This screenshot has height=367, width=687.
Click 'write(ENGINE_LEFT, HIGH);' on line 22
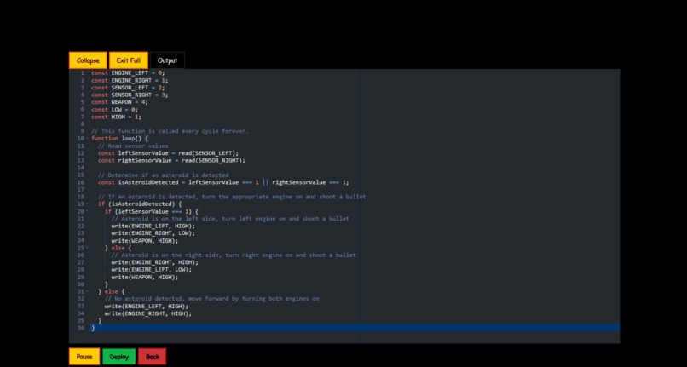click(x=153, y=226)
